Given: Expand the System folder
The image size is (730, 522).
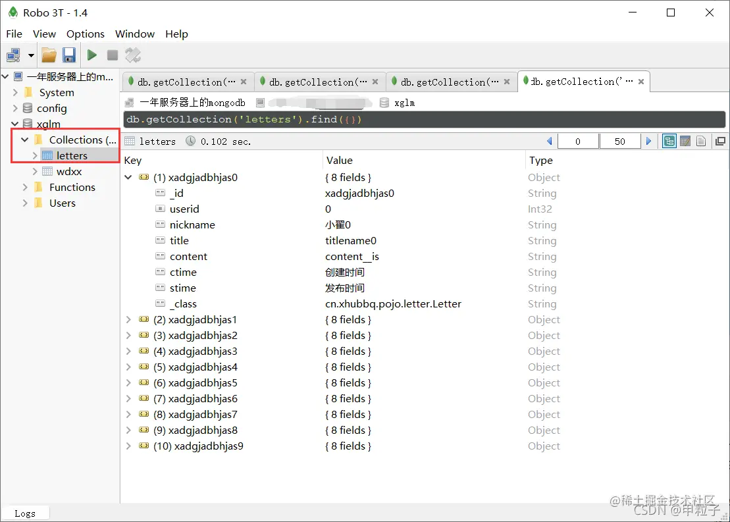Looking at the screenshot, I should (15, 92).
